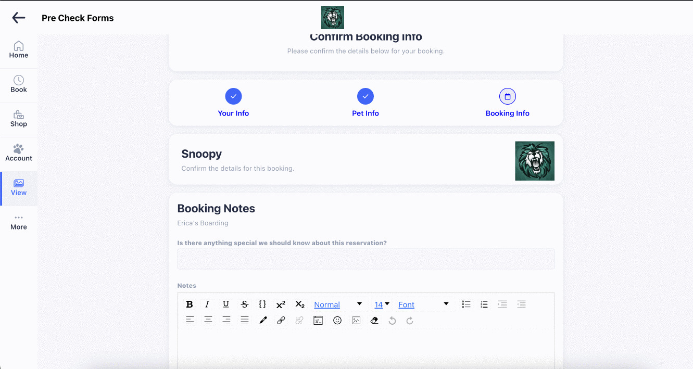Go to Home in the sidebar

[19, 50]
